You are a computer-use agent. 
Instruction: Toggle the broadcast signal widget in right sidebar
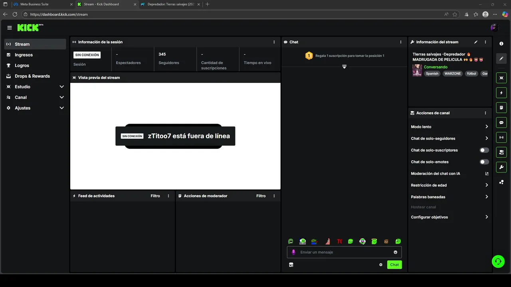click(501, 138)
